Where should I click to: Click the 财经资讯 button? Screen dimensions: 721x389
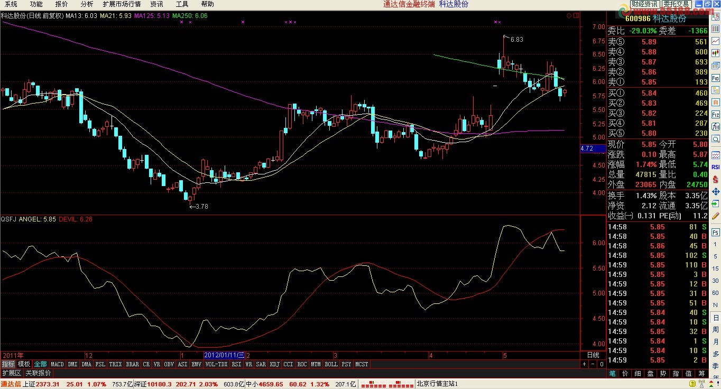click(x=645, y=4)
